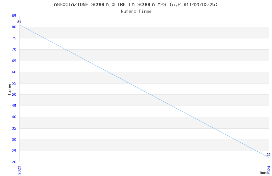Click y-axis tick value 55
272x176 pixels.
point(14,83)
